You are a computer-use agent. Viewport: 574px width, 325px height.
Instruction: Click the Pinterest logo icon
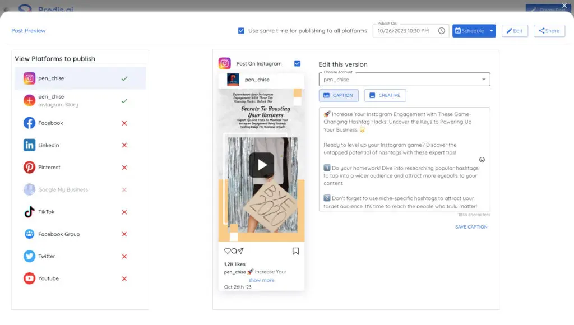[29, 167]
